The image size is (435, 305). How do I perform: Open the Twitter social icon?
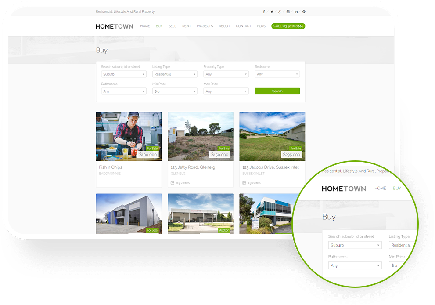pyautogui.click(x=272, y=12)
